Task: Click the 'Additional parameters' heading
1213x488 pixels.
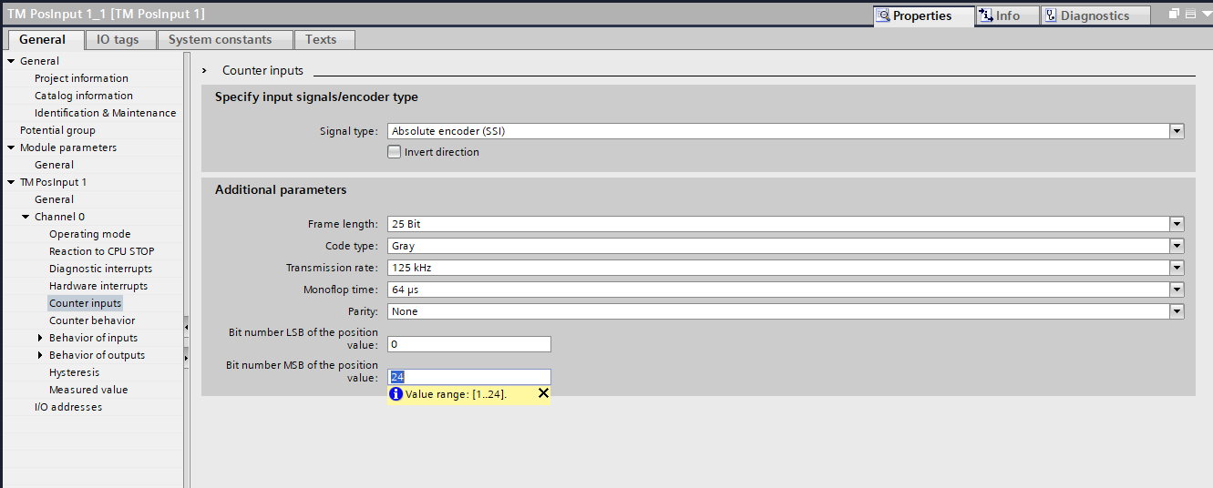Action: click(281, 189)
